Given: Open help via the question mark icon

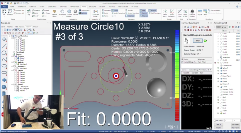Looking at the screenshot, I should coord(237,7).
